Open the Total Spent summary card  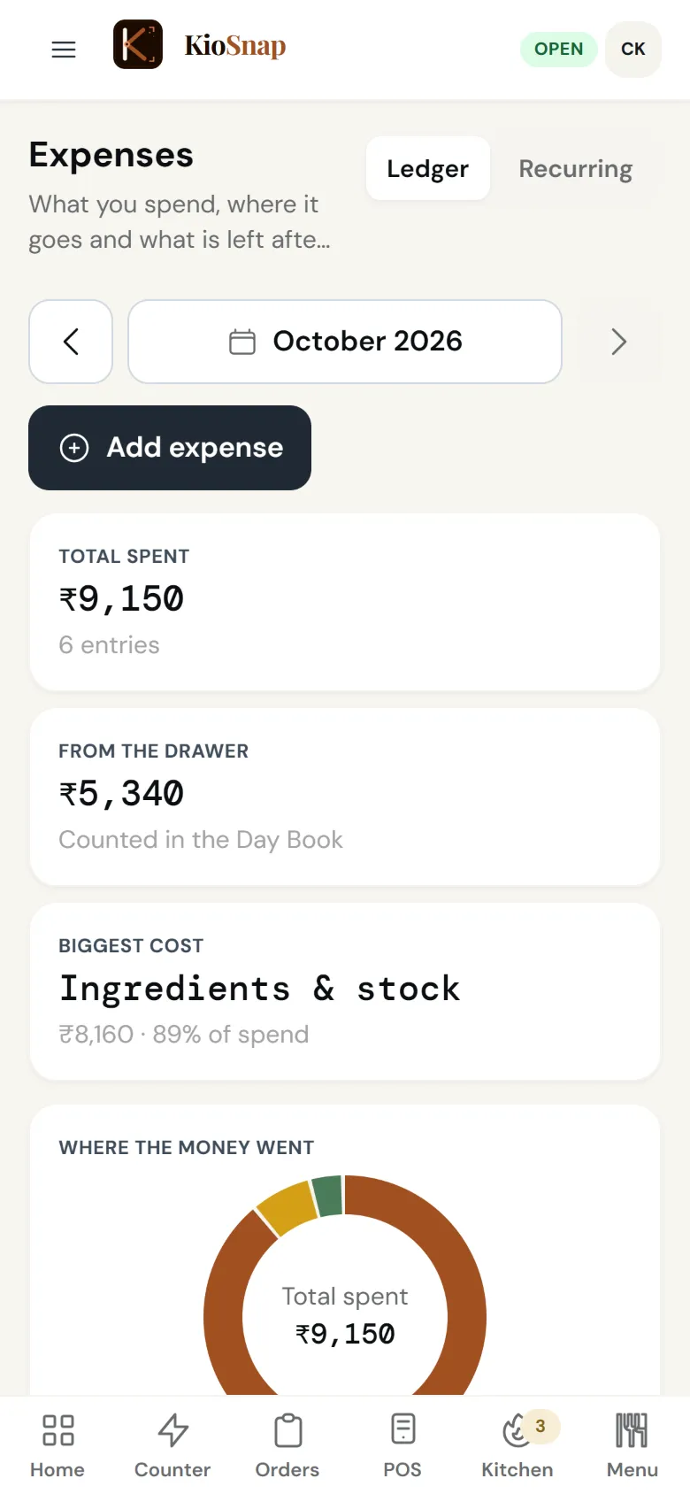point(345,602)
